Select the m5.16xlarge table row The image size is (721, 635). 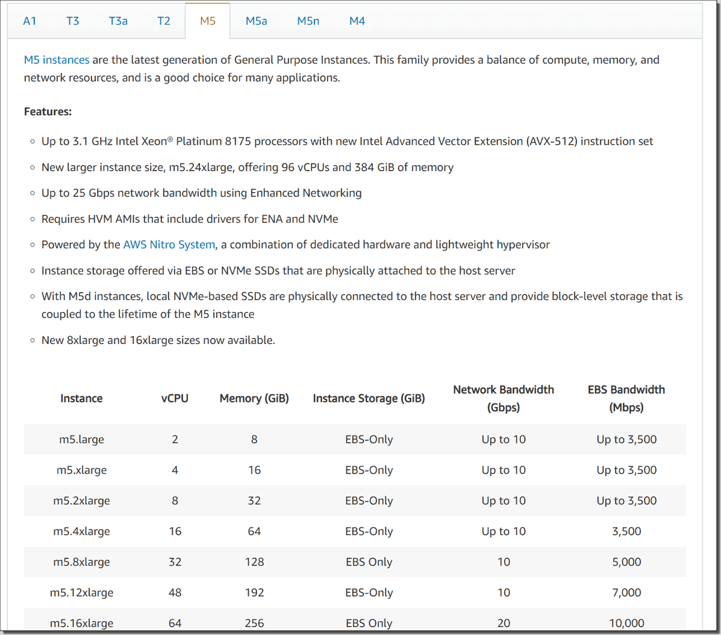coord(354,623)
